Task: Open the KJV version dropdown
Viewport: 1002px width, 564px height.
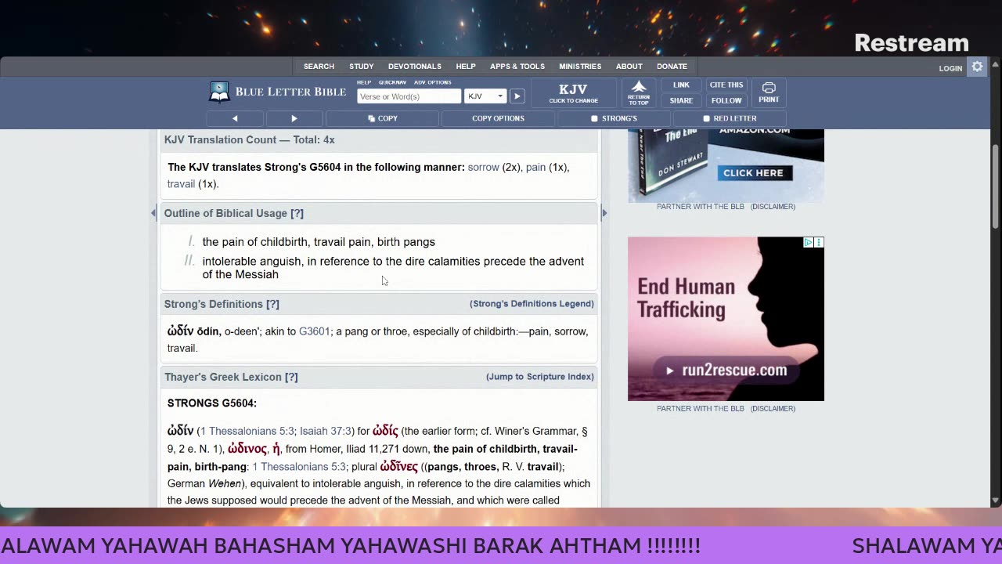Action: 485,96
